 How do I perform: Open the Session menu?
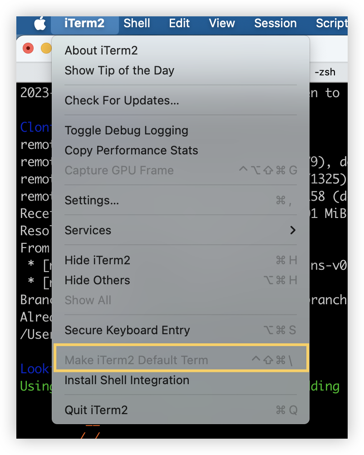click(x=275, y=23)
